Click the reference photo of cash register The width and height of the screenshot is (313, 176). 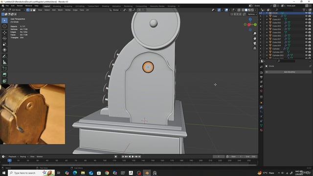33,114
